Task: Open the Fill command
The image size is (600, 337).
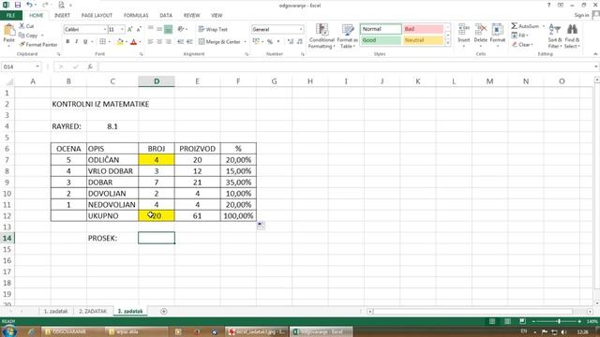Action: 520,36
